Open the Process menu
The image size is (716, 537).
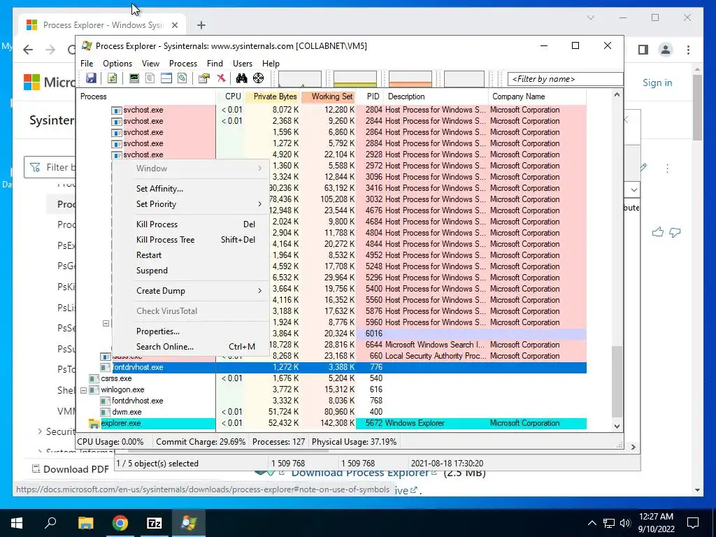[183, 64]
